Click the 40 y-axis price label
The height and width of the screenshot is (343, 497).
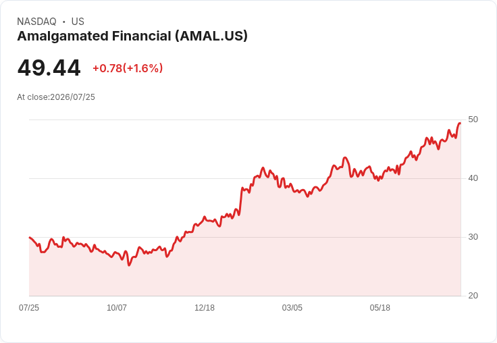[x=473, y=178]
